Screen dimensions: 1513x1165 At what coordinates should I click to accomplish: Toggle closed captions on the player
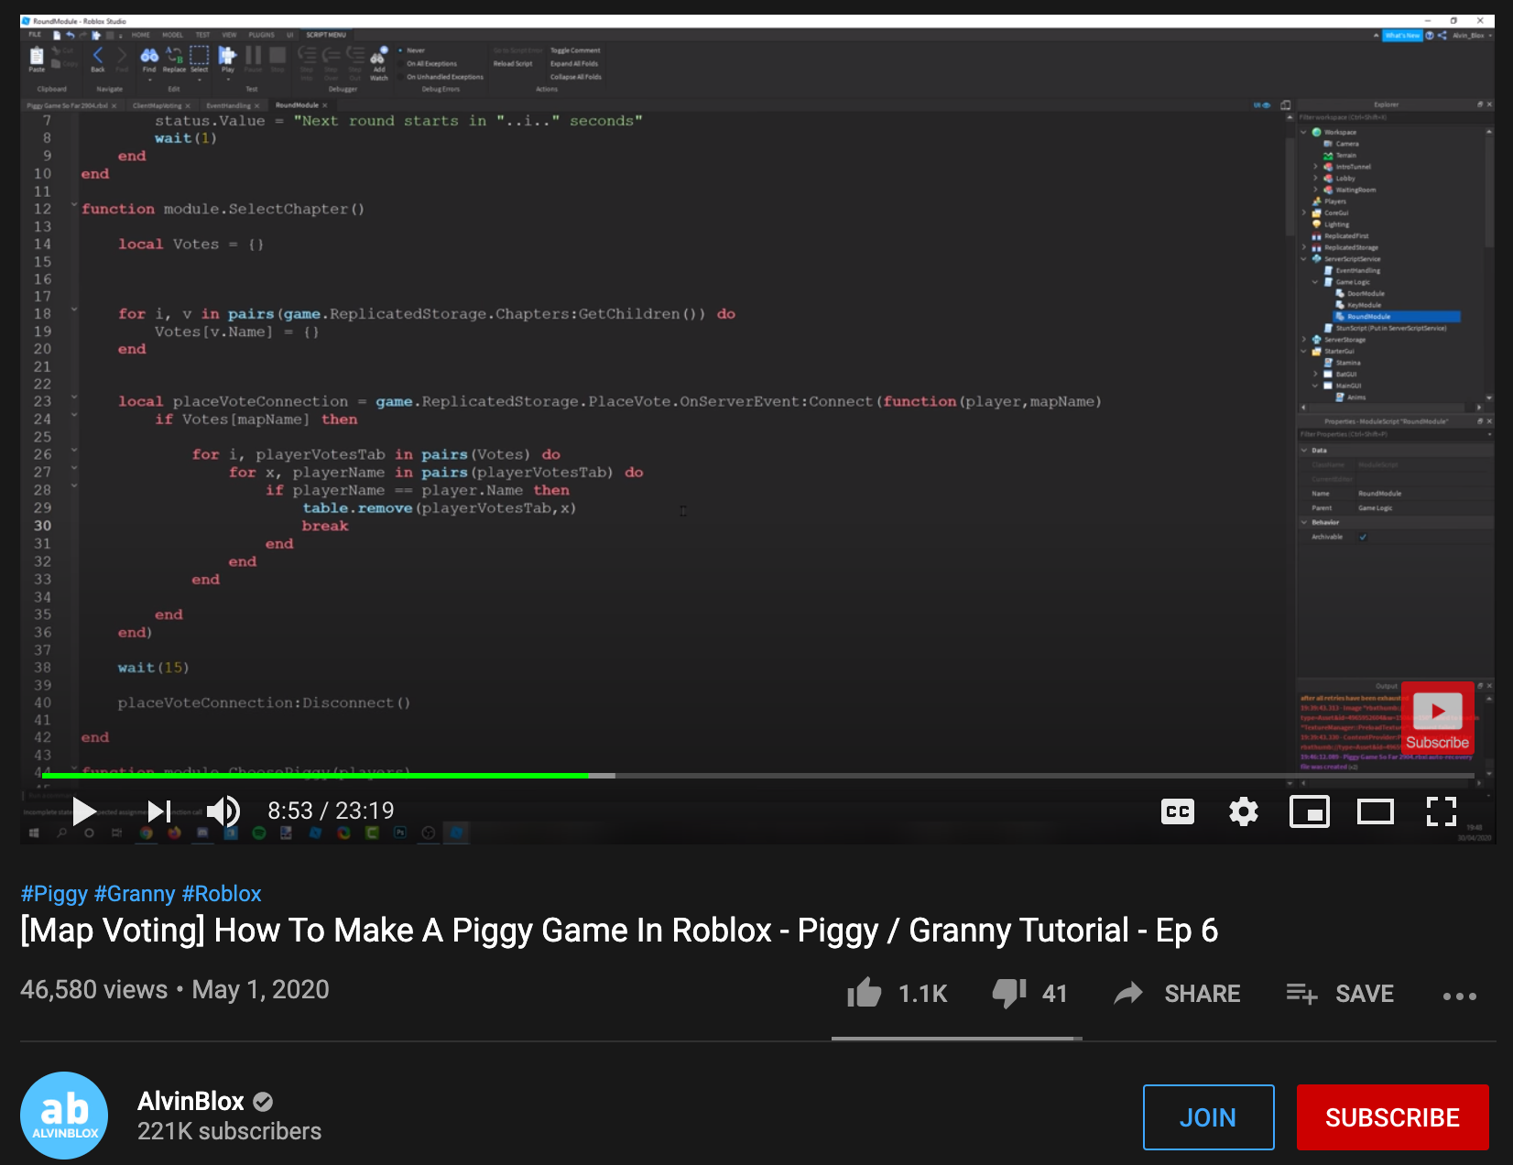click(x=1178, y=811)
